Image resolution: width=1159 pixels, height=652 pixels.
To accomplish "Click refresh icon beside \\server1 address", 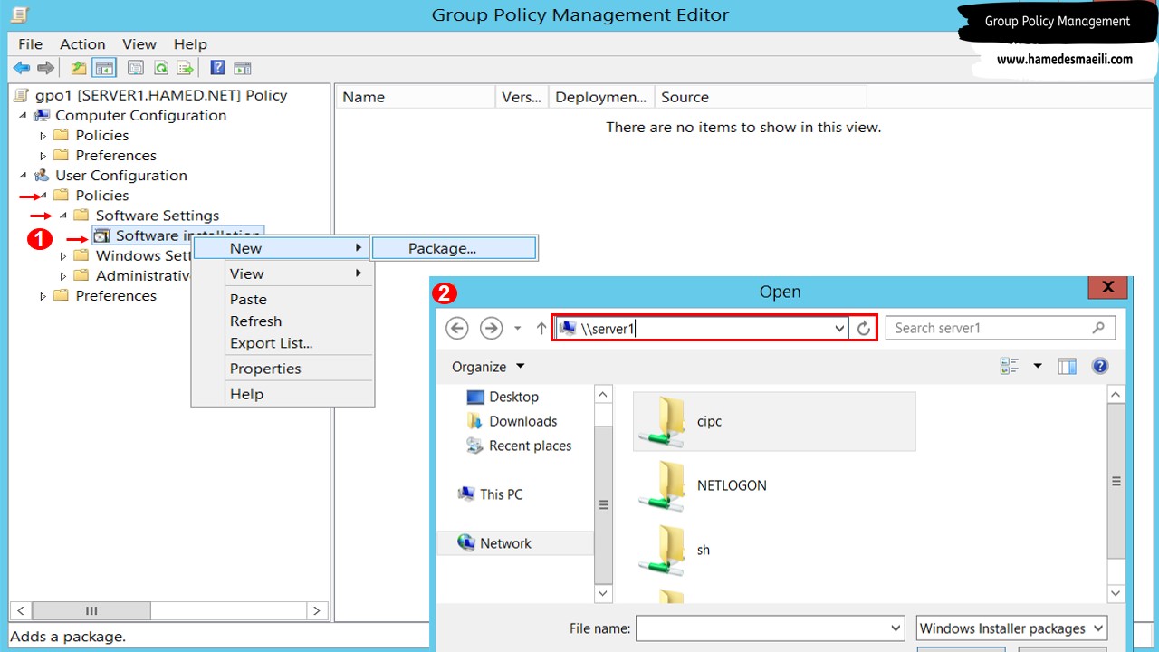I will pyautogui.click(x=864, y=328).
